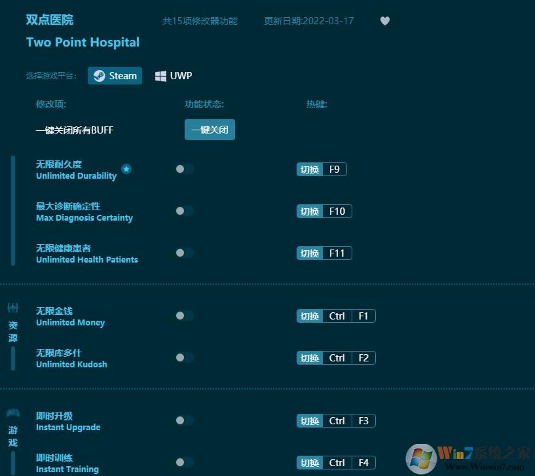535x476 pixels.
Task: Click the Unlimited Kudosh label
Action: (71, 365)
